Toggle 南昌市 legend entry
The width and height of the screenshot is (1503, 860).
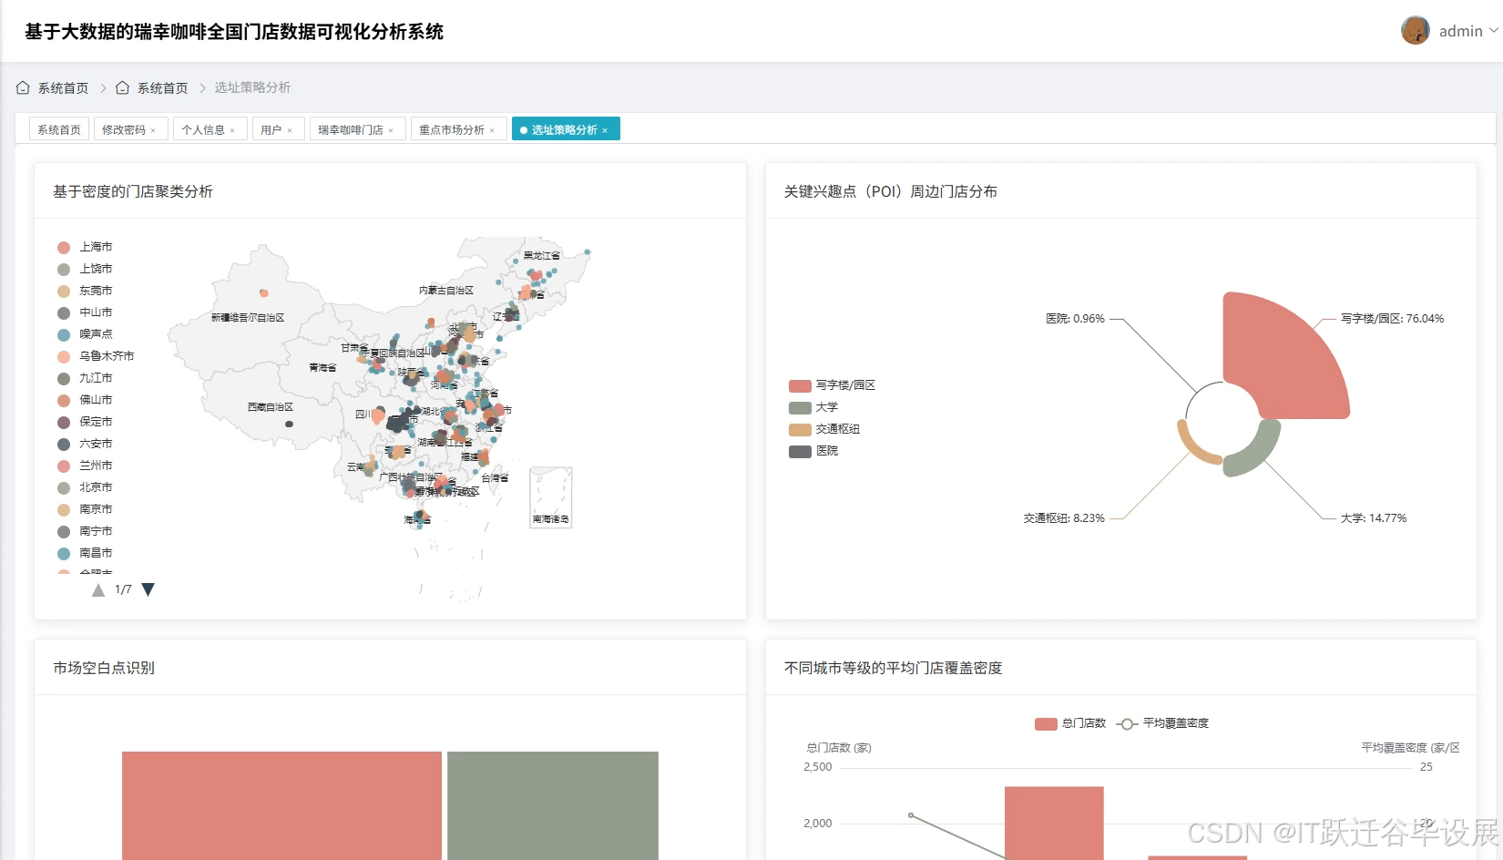click(x=85, y=553)
